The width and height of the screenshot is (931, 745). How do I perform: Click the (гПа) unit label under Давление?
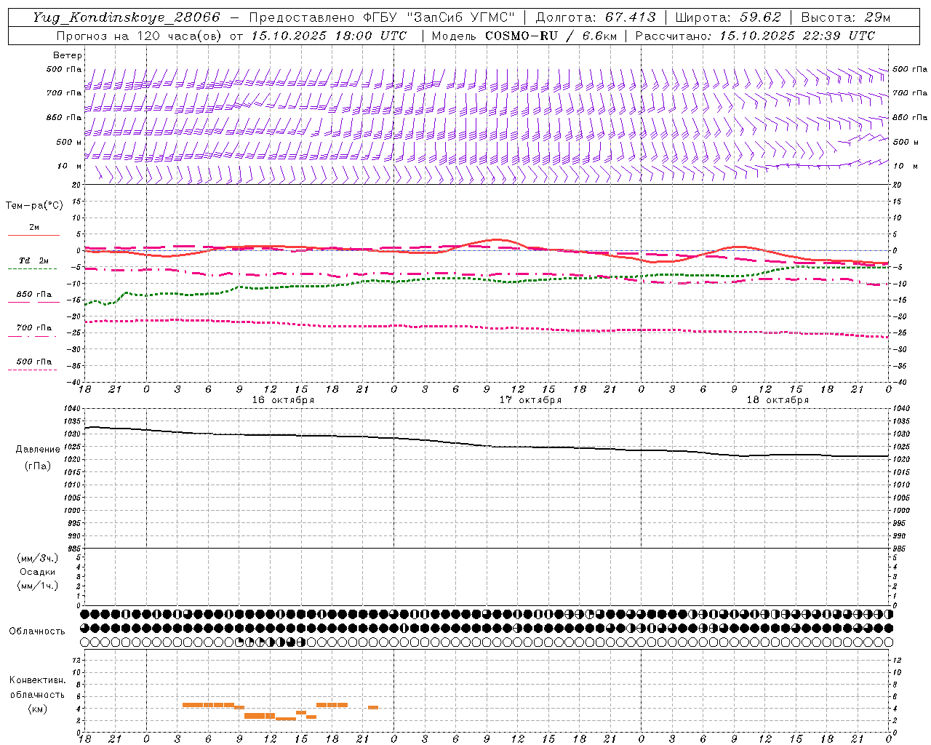[38, 466]
